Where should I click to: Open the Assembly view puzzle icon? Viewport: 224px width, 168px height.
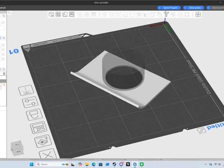tap(198, 14)
